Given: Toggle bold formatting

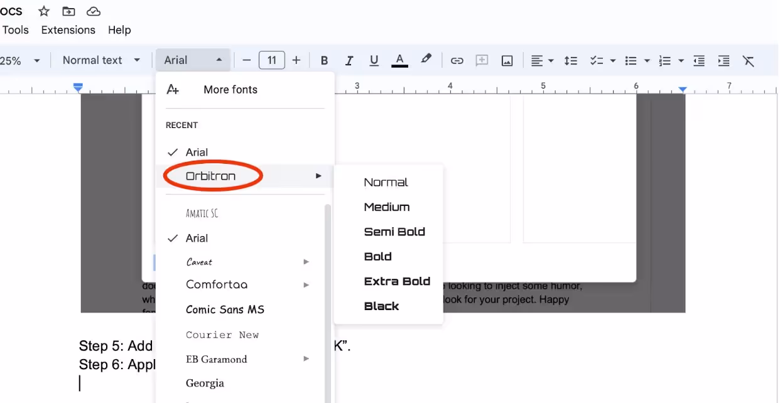Looking at the screenshot, I should [324, 60].
